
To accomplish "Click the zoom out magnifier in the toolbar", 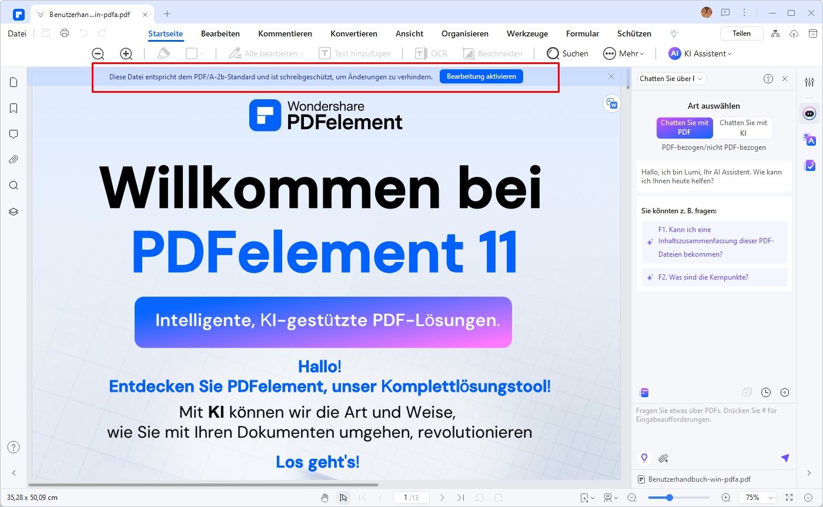I will 98,53.
